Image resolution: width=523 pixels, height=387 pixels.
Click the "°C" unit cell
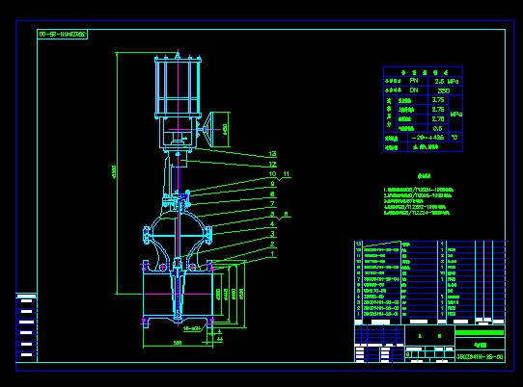(x=454, y=137)
